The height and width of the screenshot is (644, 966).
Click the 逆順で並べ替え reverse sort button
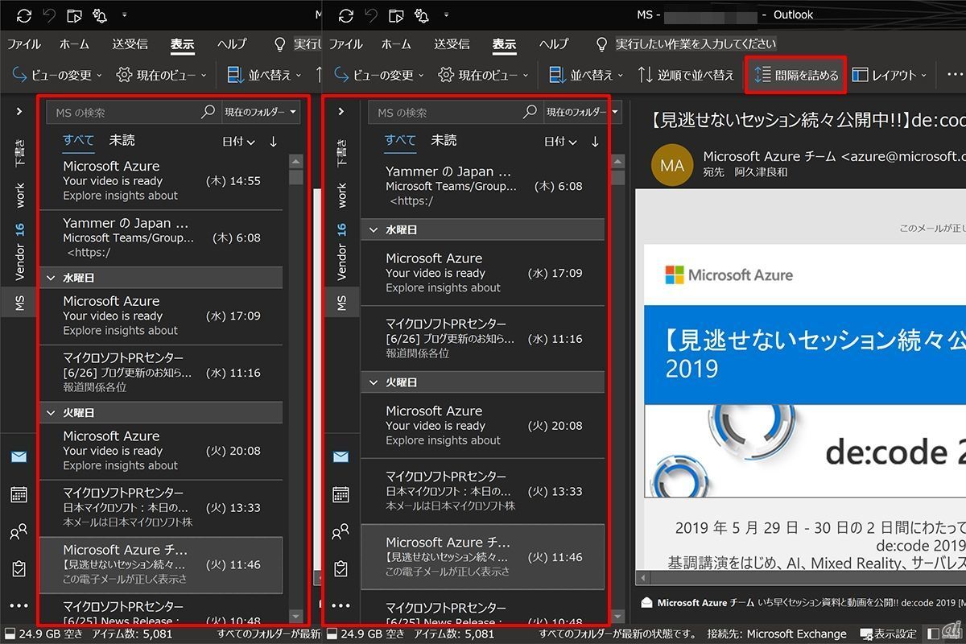click(x=686, y=75)
